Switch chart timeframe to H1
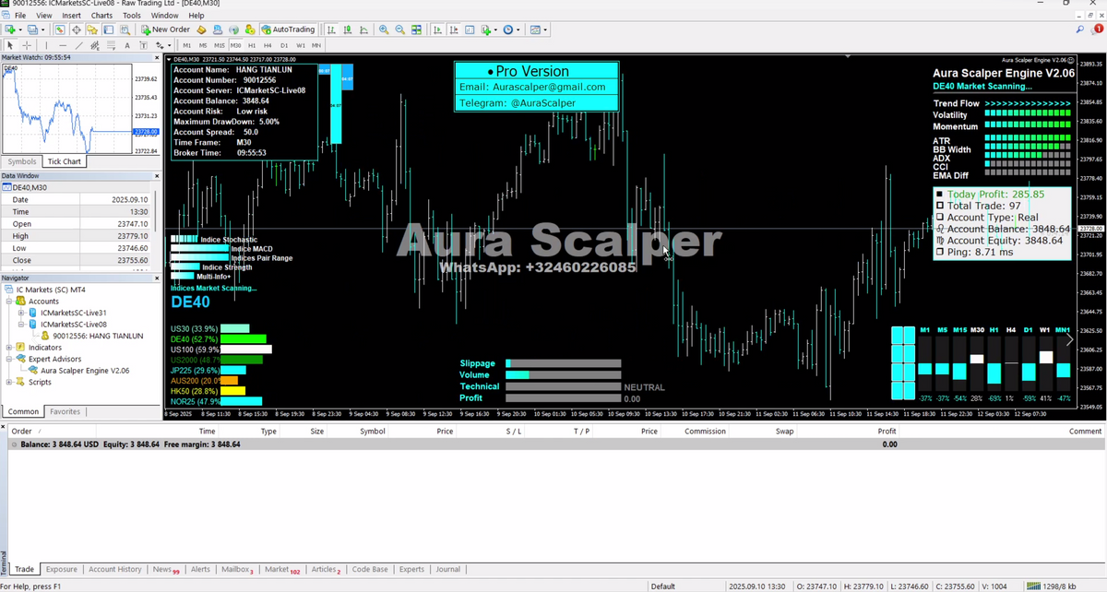Image resolution: width=1107 pixels, height=592 pixels. [251, 45]
